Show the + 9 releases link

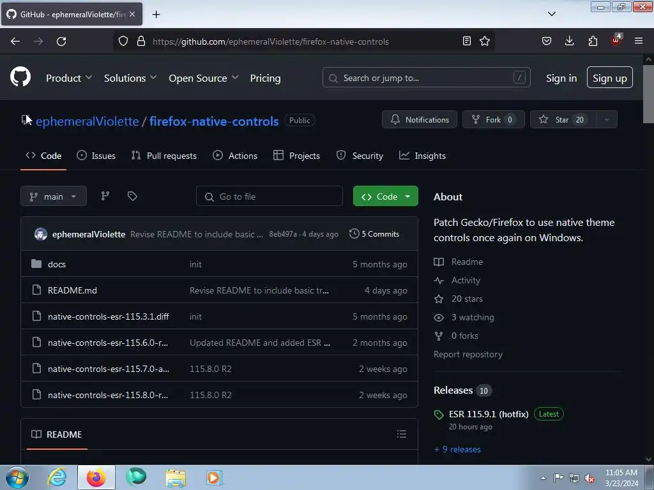click(x=457, y=449)
